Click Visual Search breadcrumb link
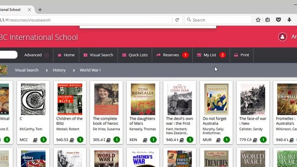This screenshot has width=297, height=167. coord(26,70)
